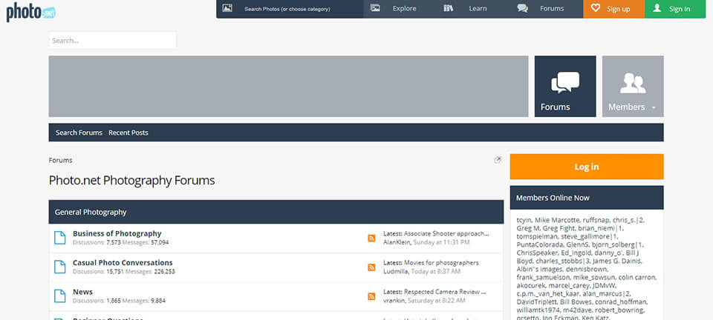Click the News forum document icon

point(60,296)
